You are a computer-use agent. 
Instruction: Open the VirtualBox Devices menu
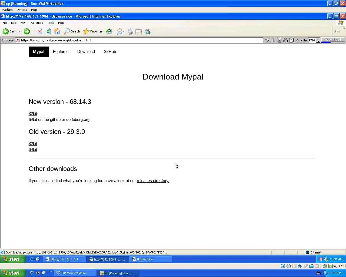coord(22,10)
